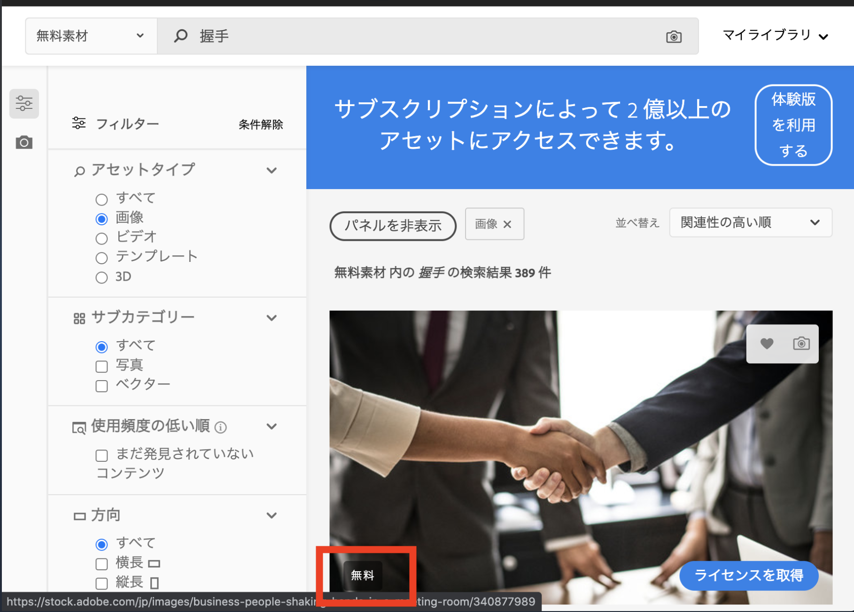Favorite the handshake image with heart icon
This screenshot has width=854, height=612.
tap(767, 344)
